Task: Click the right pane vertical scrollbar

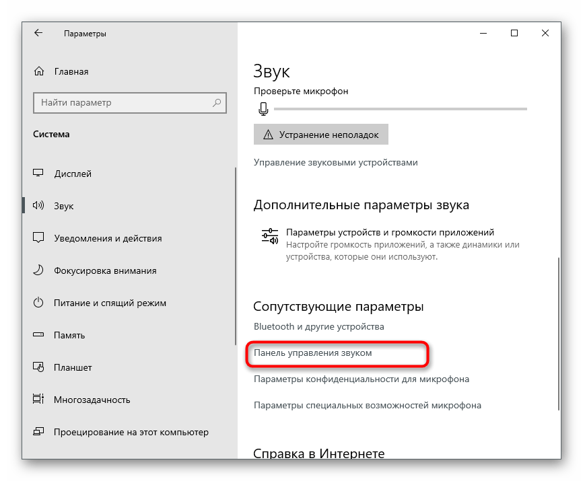Action: tap(559, 334)
